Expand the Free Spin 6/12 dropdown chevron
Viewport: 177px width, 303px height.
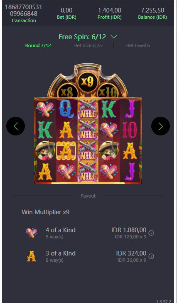click(x=114, y=37)
